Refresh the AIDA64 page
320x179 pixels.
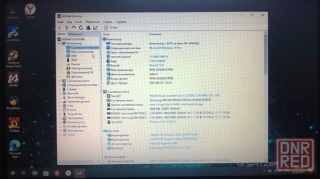pyautogui.click(x=81, y=28)
